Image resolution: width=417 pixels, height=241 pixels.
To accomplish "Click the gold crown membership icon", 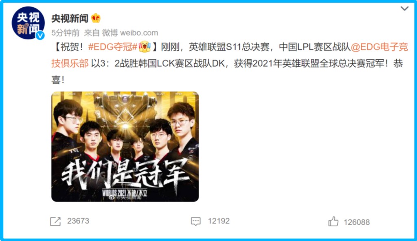I will [96, 18].
